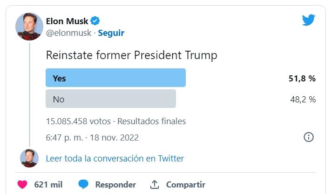
Task: Click the 15.085.458 votos text
Action: (78, 121)
